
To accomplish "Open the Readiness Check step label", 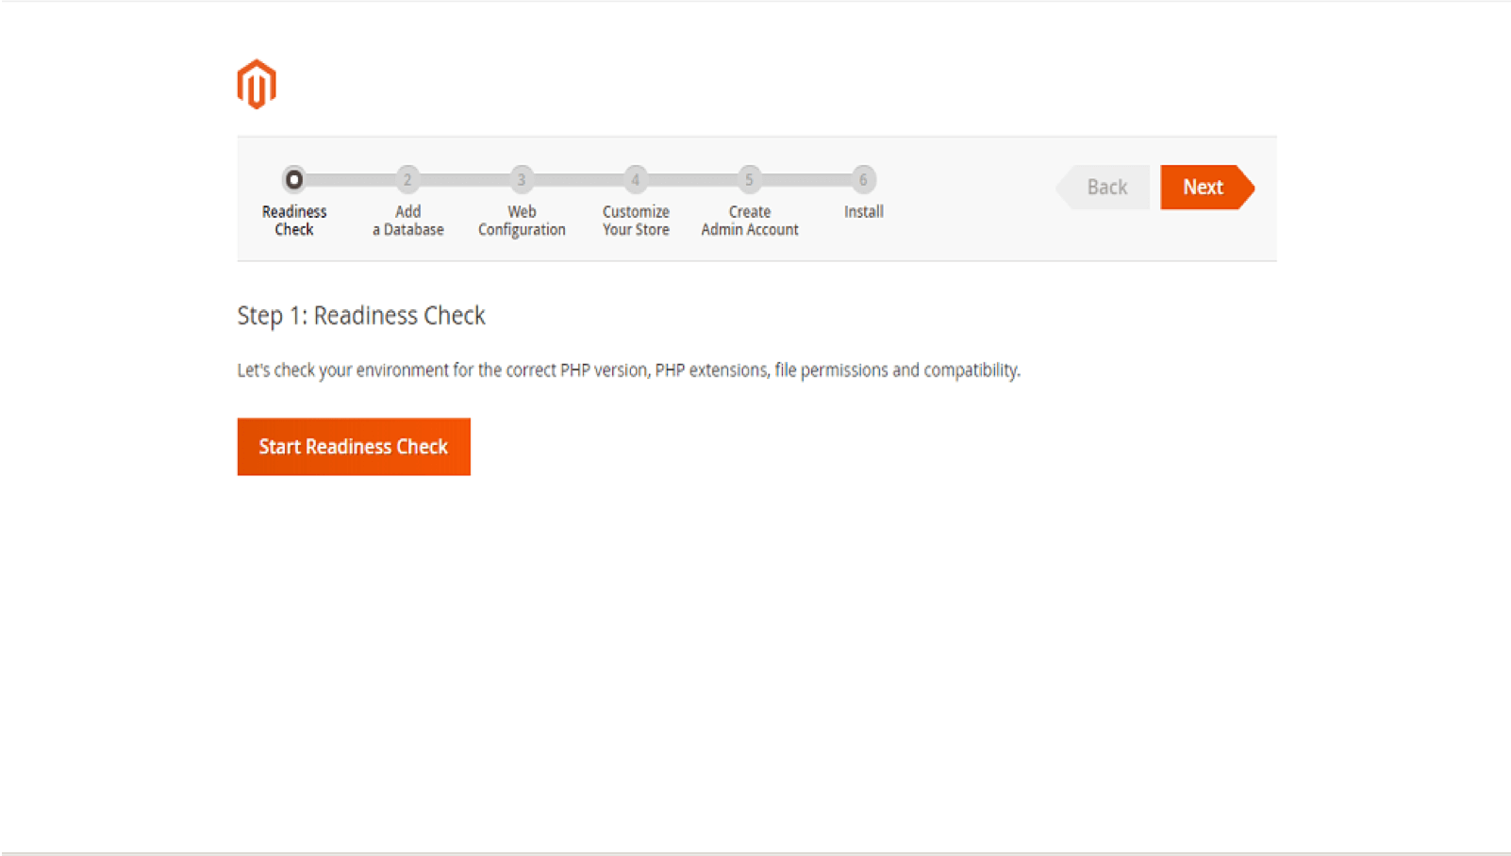I will pos(294,221).
